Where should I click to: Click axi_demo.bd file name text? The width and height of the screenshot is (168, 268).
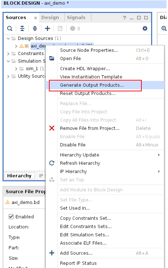[26, 203]
